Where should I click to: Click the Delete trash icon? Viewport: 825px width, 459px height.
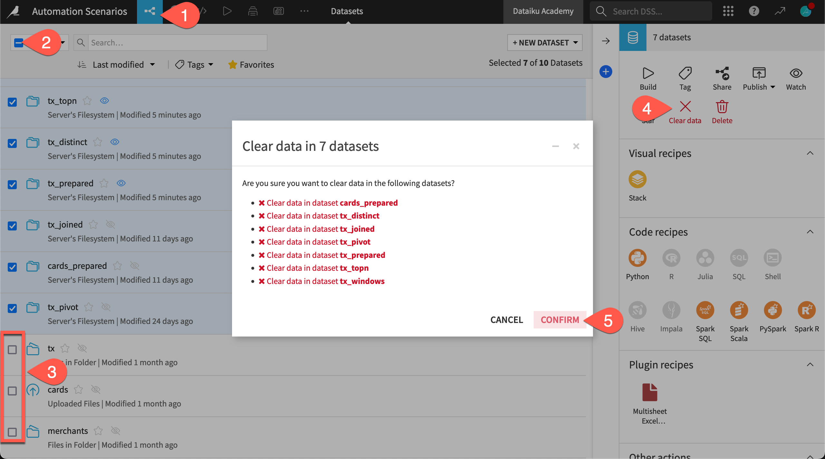[x=722, y=106]
